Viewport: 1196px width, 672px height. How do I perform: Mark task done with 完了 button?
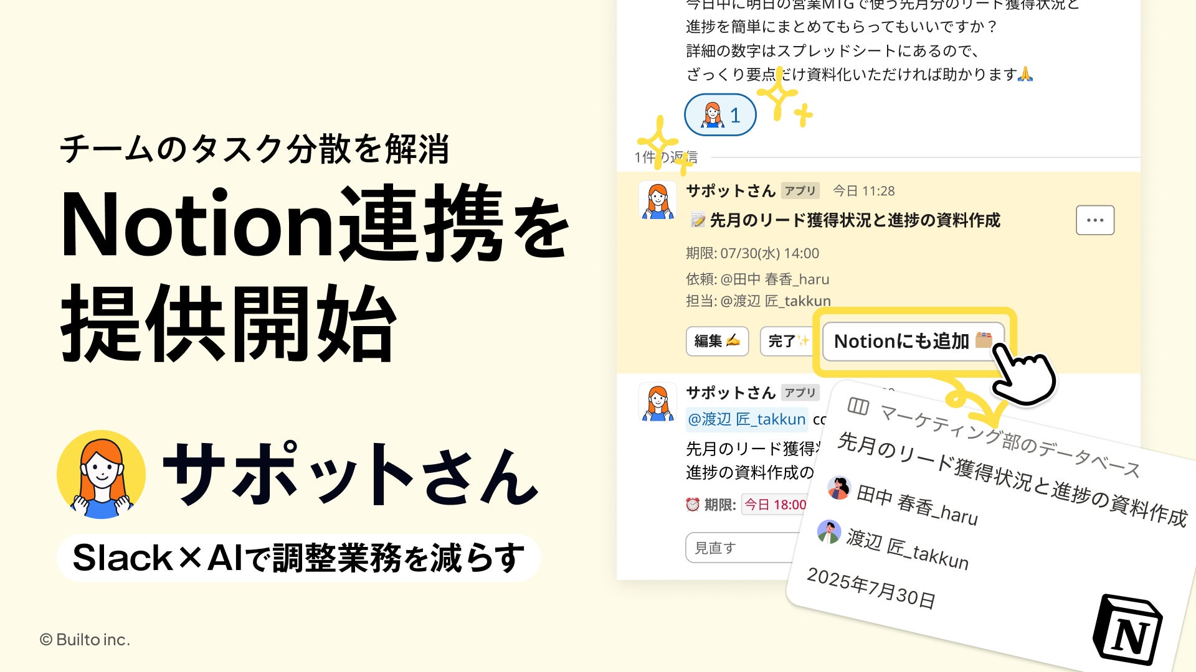point(788,341)
